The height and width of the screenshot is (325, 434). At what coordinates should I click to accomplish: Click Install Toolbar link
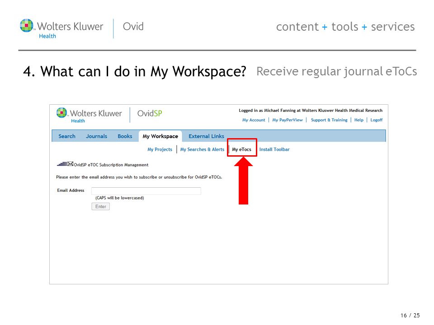(274, 149)
